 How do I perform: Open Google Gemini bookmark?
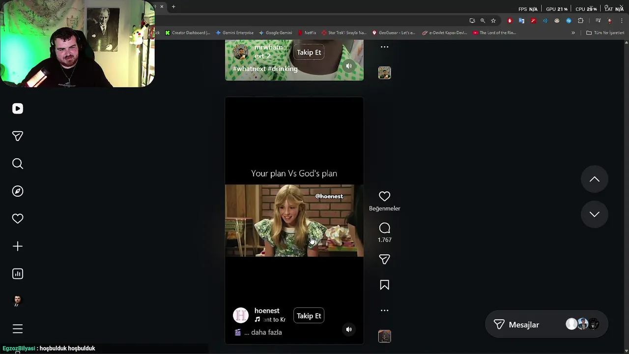(x=275, y=33)
